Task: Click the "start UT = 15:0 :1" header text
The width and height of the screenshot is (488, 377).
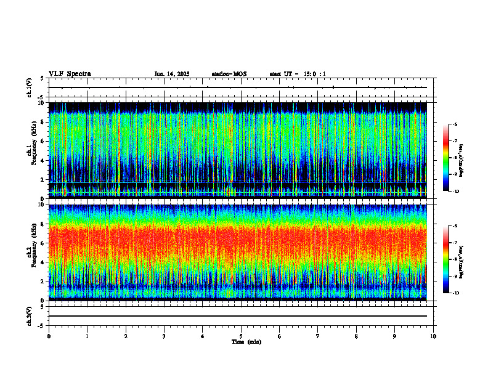Action: pyautogui.click(x=298, y=74)
